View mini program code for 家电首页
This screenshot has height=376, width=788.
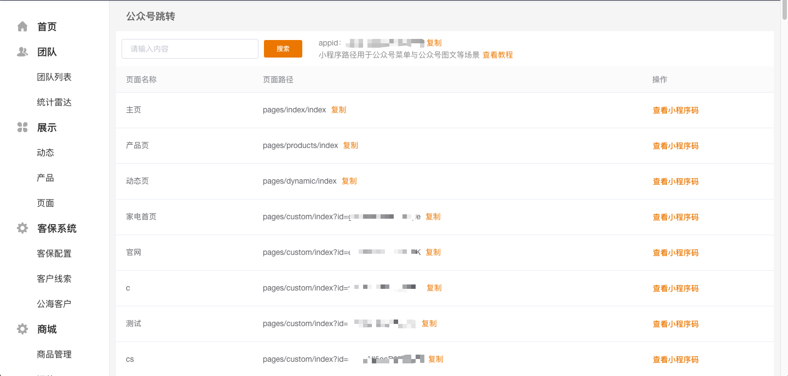[x=675, y=217]
